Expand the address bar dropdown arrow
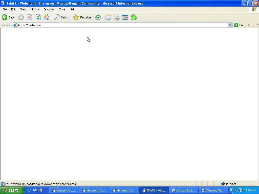 tap(230, 25)
